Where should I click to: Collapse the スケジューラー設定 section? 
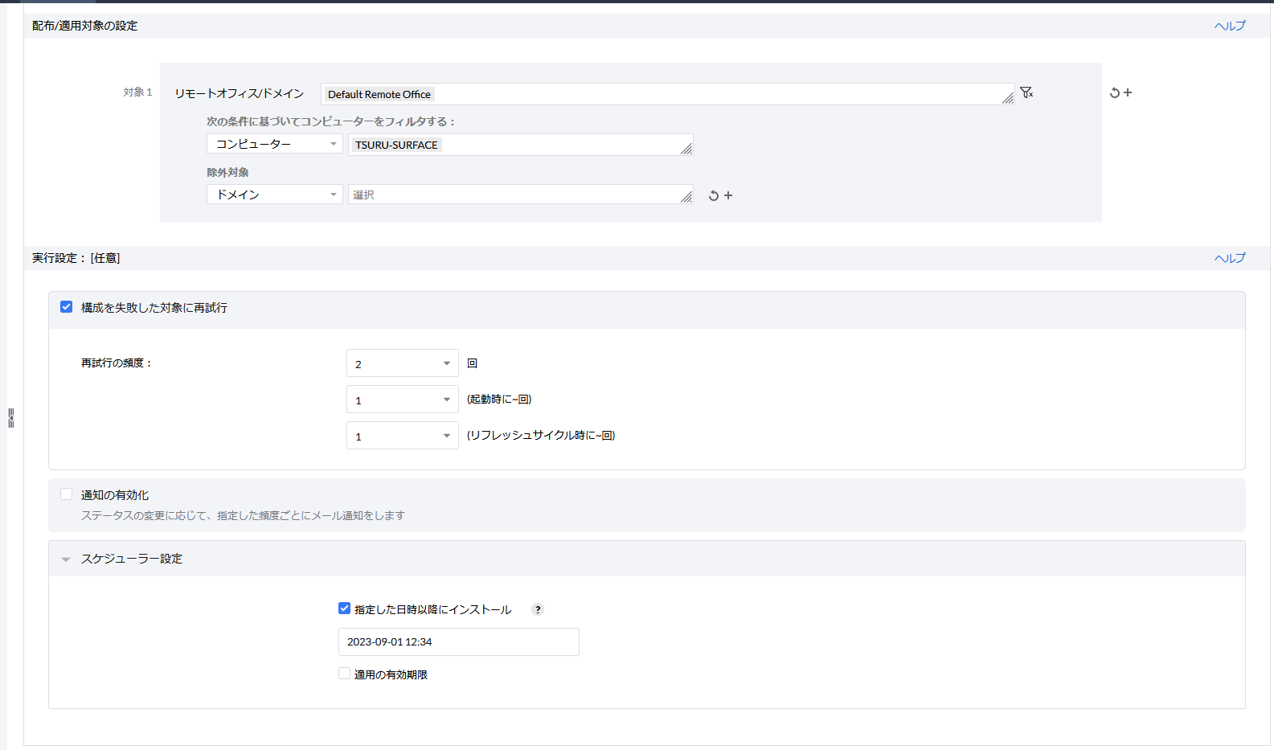66,559
